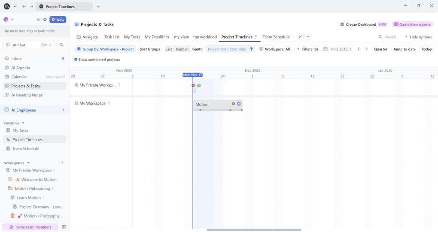
Task: Open Calendar in sidebar
Action: pyautogui.click(x=35, y=77)
